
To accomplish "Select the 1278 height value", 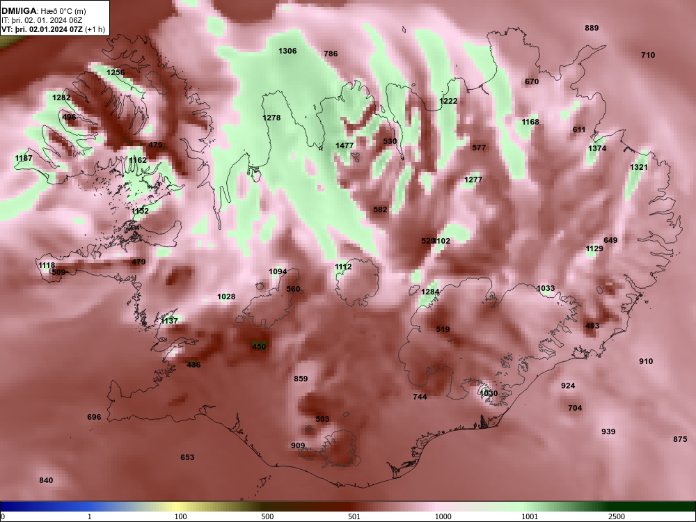I will (271, 118).
